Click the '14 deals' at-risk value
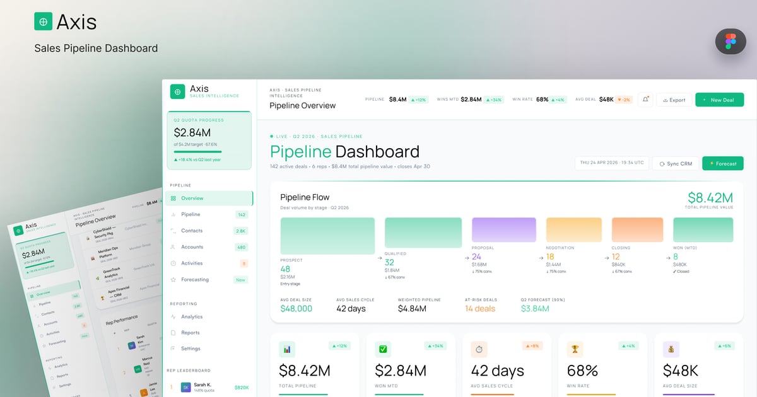Screen dimensions: 757x397 (480, 309)
